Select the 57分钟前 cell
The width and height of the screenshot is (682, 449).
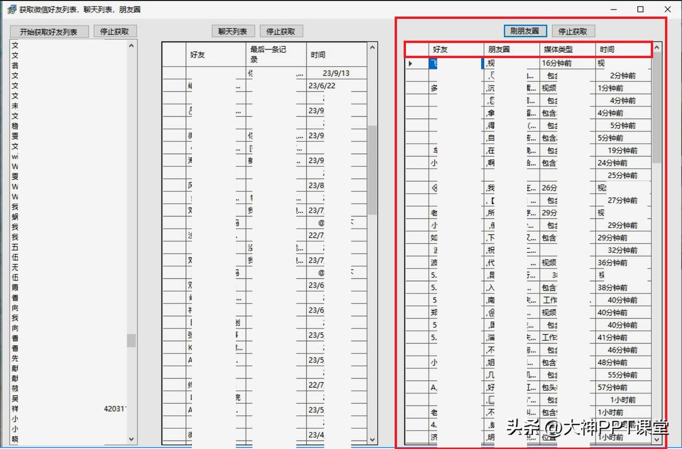pyautogui.click(x=623, y=388)
